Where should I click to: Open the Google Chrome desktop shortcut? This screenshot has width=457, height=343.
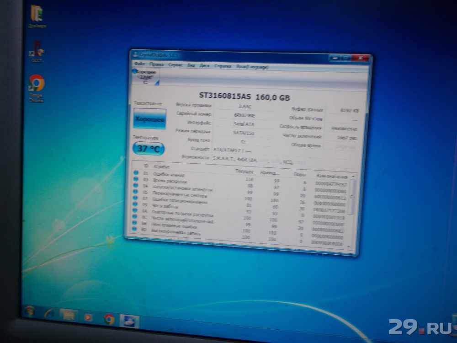point(37,84)
